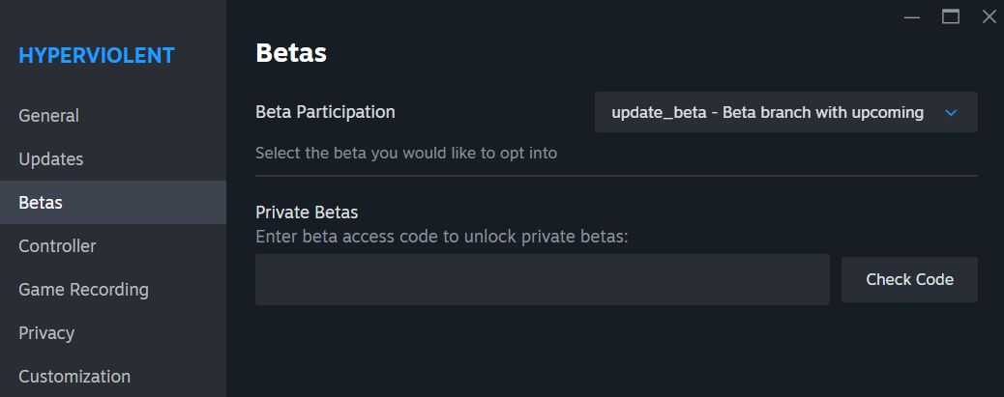Show the Privacy settings

[x=46, y=333]
